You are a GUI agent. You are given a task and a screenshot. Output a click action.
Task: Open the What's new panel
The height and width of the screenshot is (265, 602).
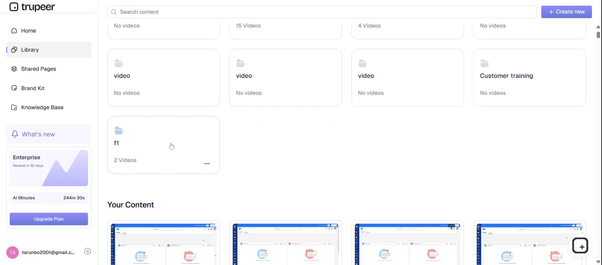coord(49,134)
